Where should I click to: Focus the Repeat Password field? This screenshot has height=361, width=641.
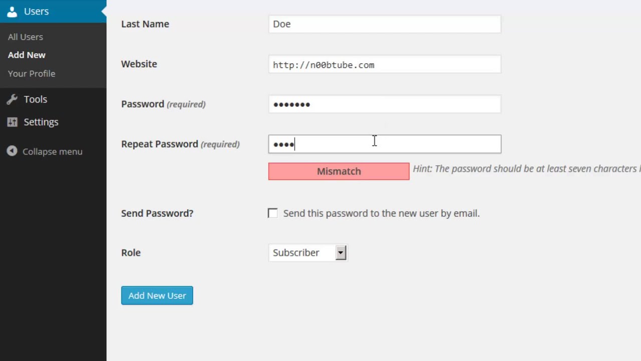click(x=384, y=144)
